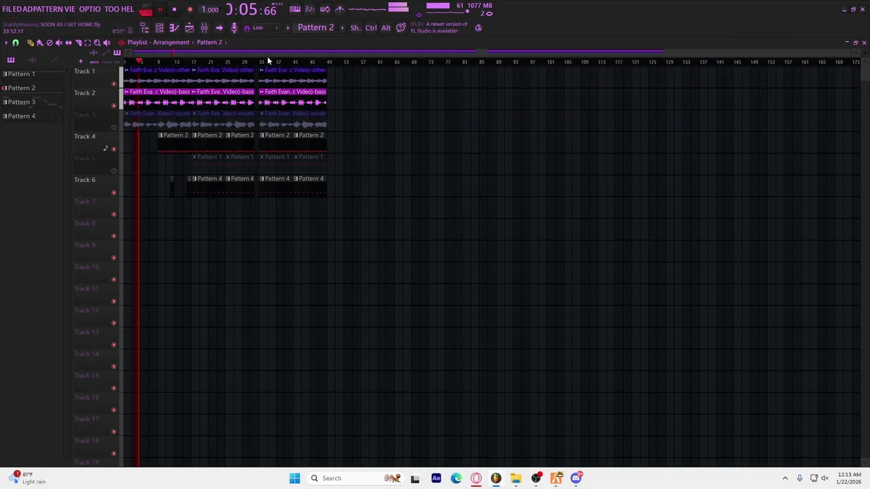This screenshot has height=489, width=870.
Task: Click the Arrangement breadcrumb label
Action: (171, 42)
